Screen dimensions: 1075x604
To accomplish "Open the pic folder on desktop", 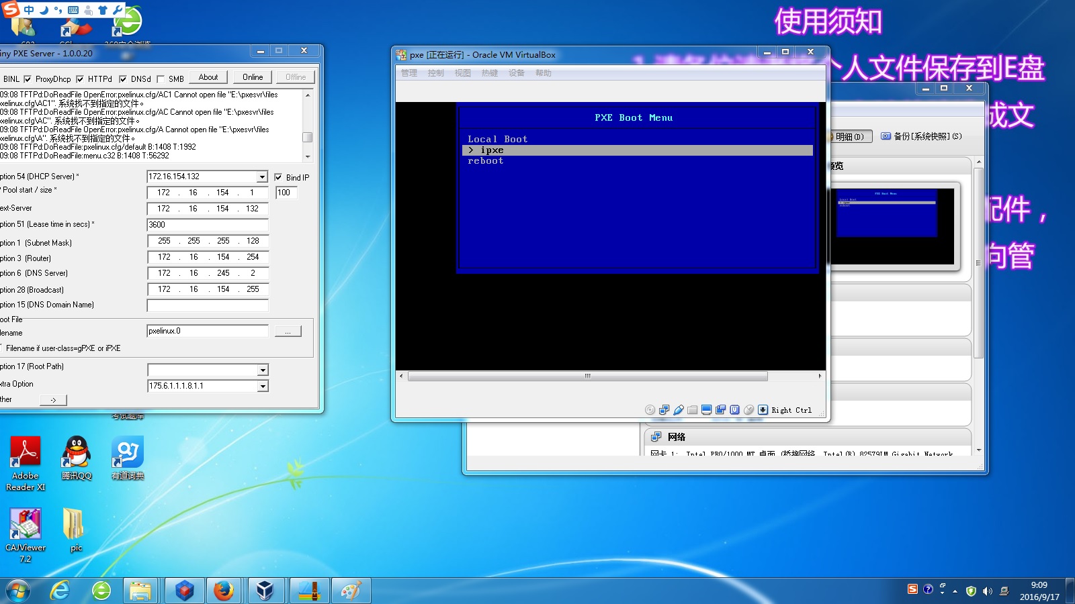I will point(75,530).
